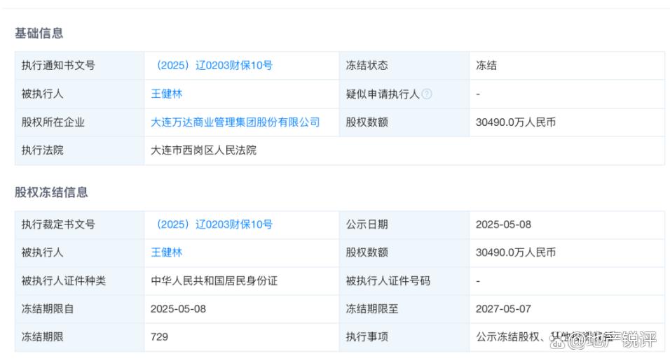Click the 大连市西岗区人民法院 value

pyautogui.click(x=203, y=150)
